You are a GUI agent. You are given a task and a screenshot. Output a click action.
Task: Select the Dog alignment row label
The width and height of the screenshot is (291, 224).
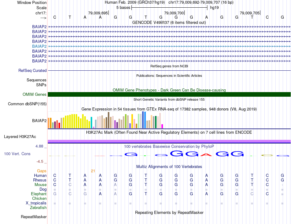43,189
